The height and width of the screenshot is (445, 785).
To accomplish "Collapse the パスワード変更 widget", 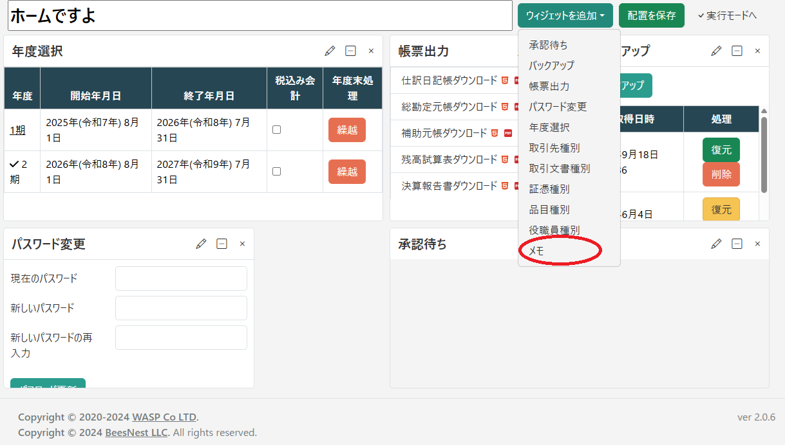I will pos(222,244).
